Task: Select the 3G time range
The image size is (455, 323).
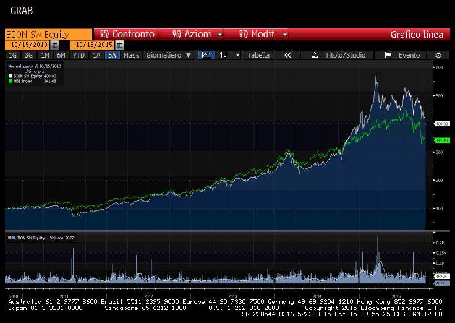Action: click(x=28, y=55)
